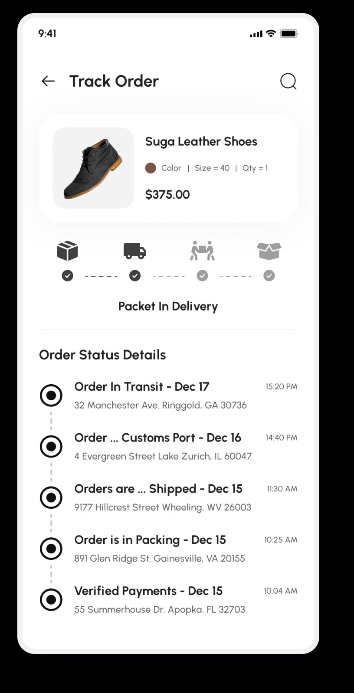Select Order is in Packing radio marker
Image resolution: width=354 pixels, height=693 pixels.
pos(51,549)
